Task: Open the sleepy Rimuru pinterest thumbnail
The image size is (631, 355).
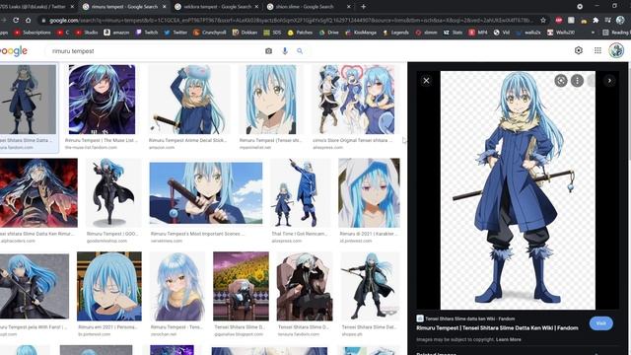Action: tap(109, 286)
